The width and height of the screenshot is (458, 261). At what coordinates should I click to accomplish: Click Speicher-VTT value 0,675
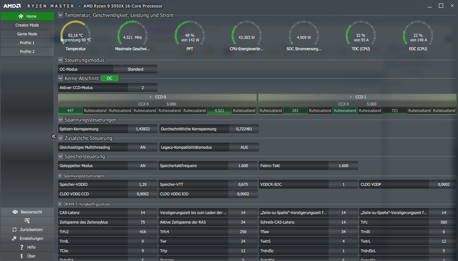coord(243,184)
